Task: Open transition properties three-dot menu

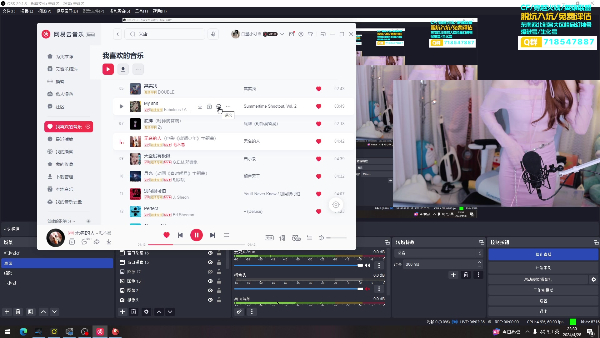Action: pos(478,275)
